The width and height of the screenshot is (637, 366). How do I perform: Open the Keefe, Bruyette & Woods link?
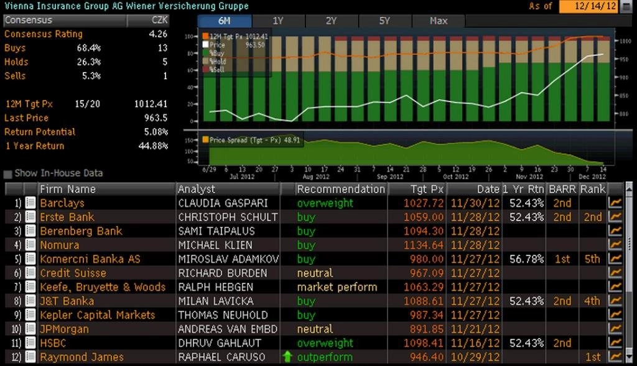click(103, 287)
